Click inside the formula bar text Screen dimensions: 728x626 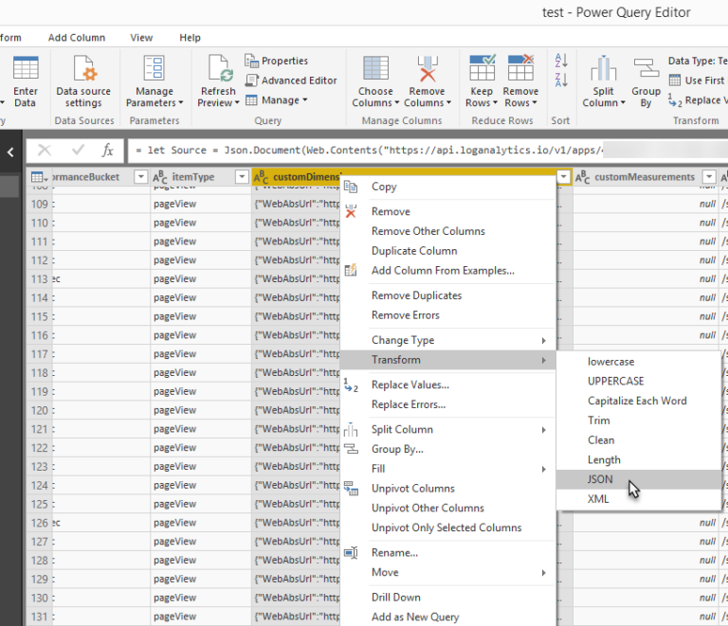pos(428,151)
